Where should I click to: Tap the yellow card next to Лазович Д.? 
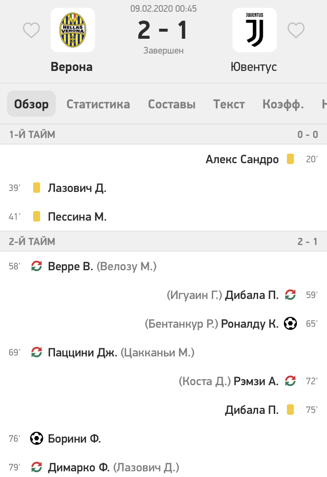(37, 188)
